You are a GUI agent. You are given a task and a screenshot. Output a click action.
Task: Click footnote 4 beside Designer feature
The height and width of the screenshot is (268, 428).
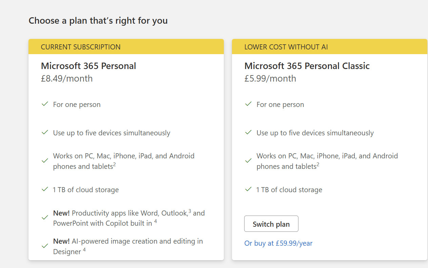(x=84, y=250)
